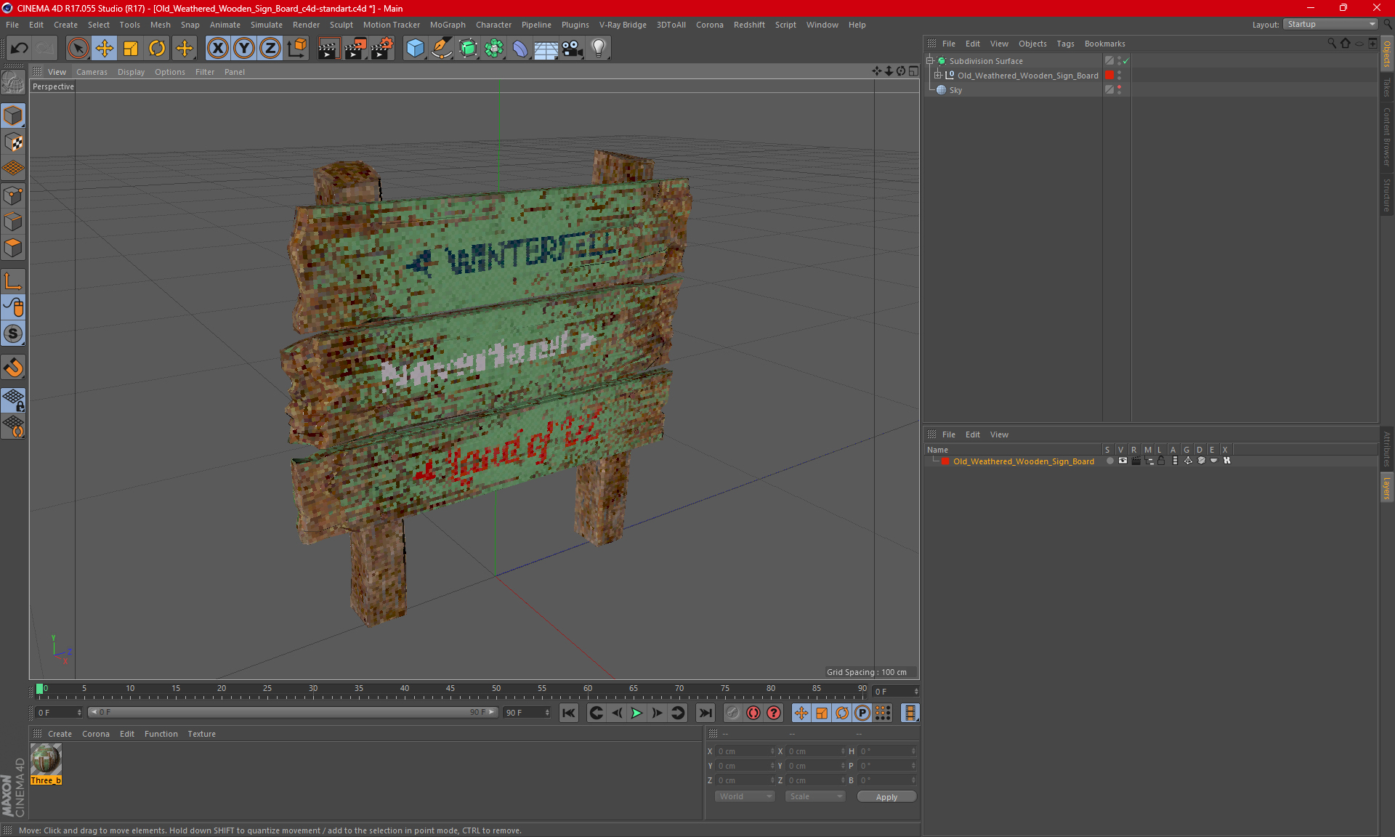
Task: Toggle layer visibility for Sign Board layer
Action: (x=1123, y=461)
